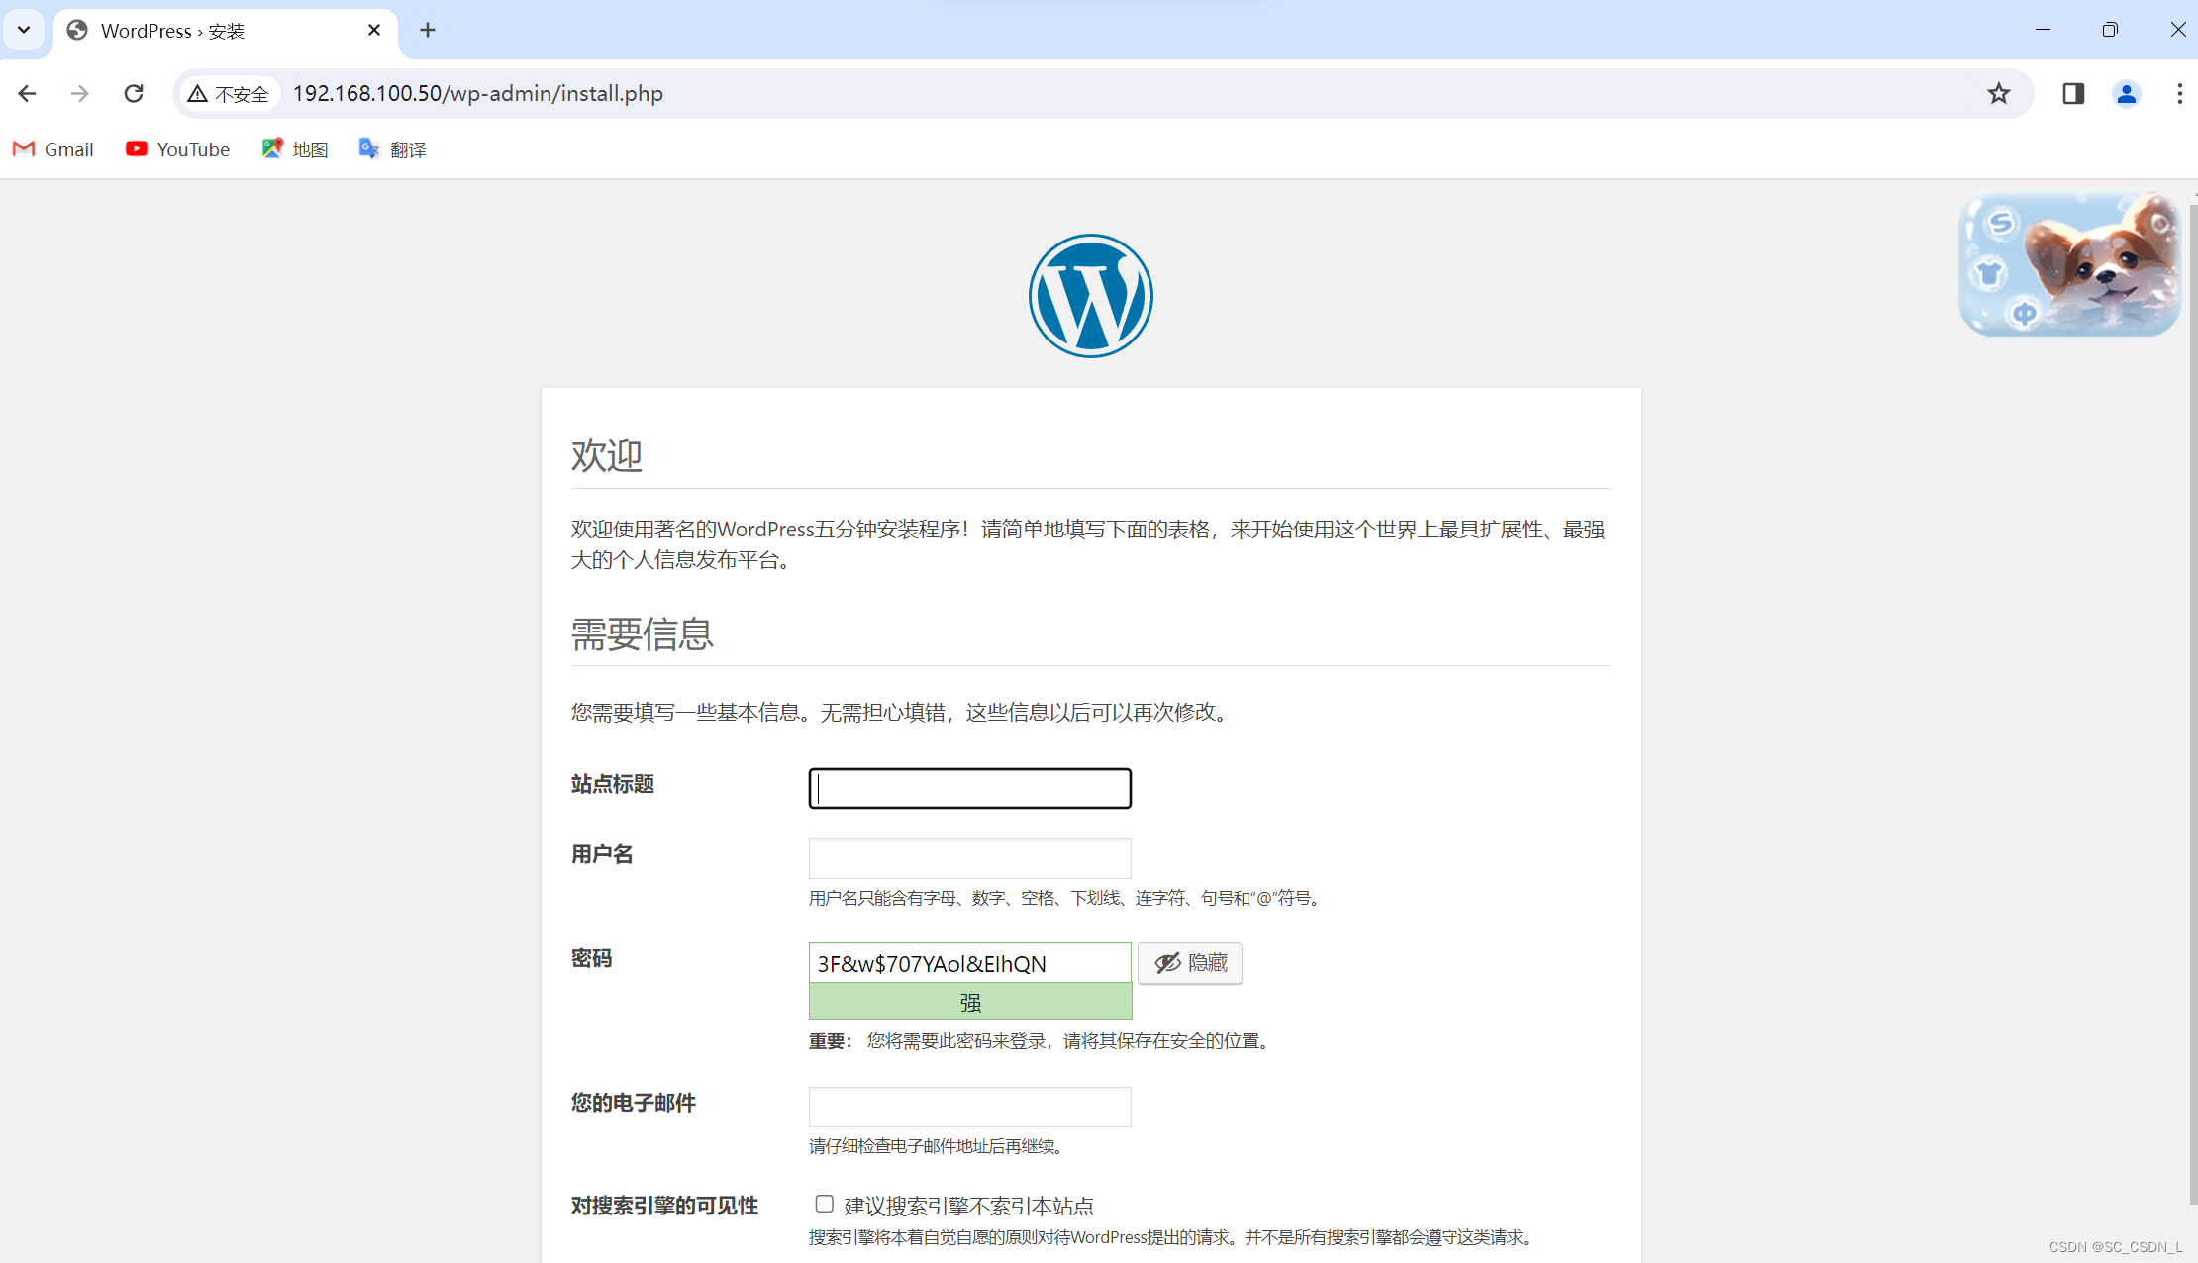
Task: Click the browser back navigation arrow
Action: tap(27, 93)
